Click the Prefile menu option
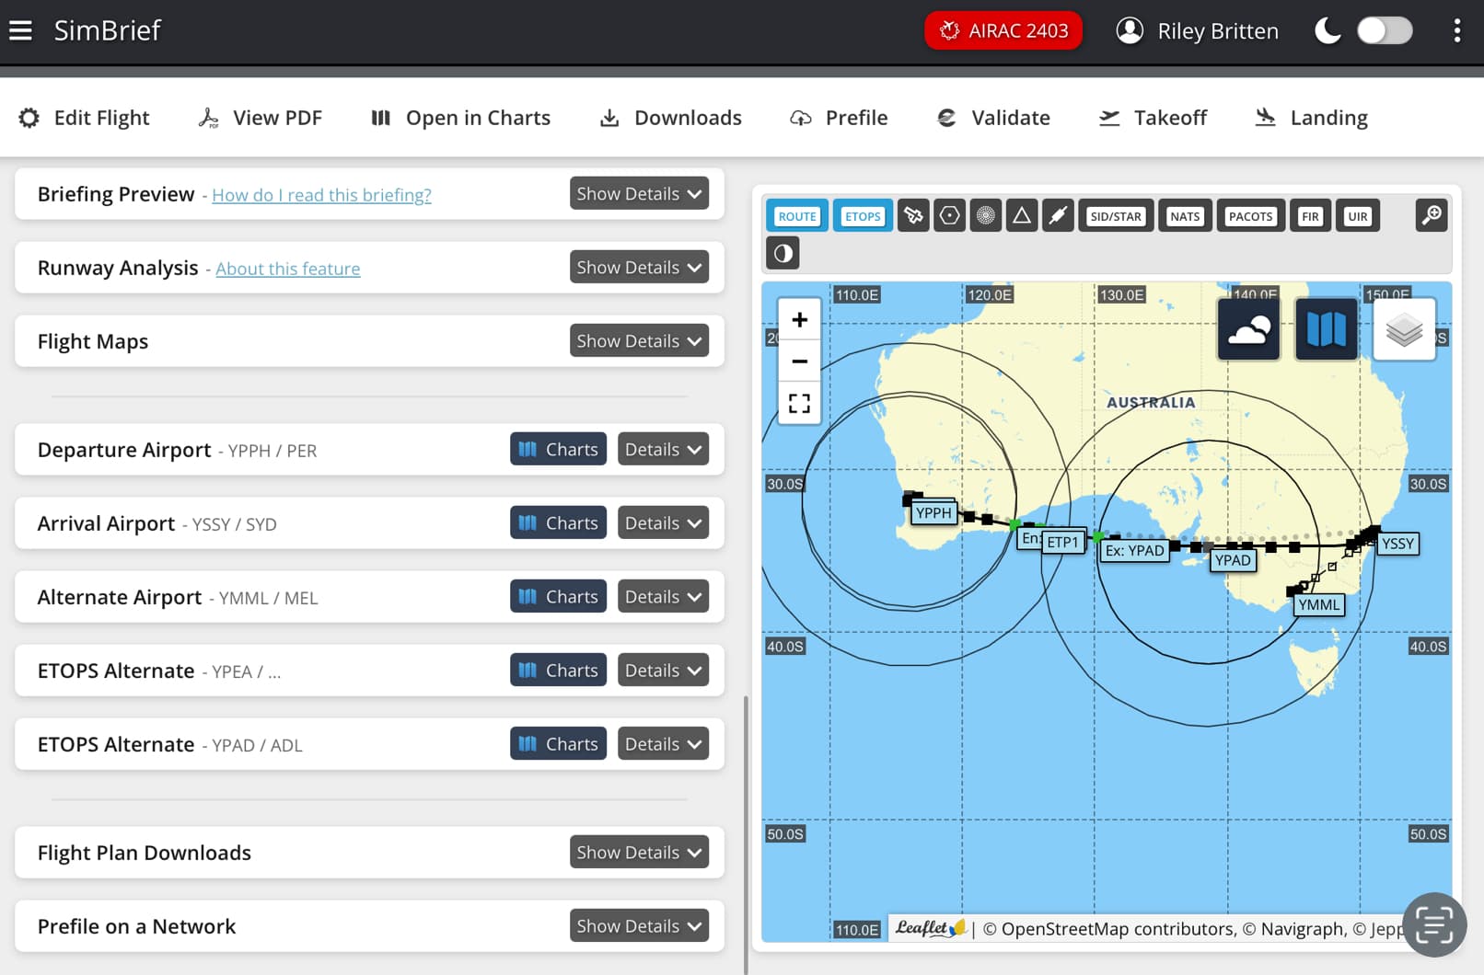Screen dimensions: 1484x975 pyautogui.click(x=839, y=118)
